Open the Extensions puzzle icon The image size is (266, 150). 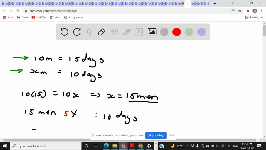coord(248,11)
